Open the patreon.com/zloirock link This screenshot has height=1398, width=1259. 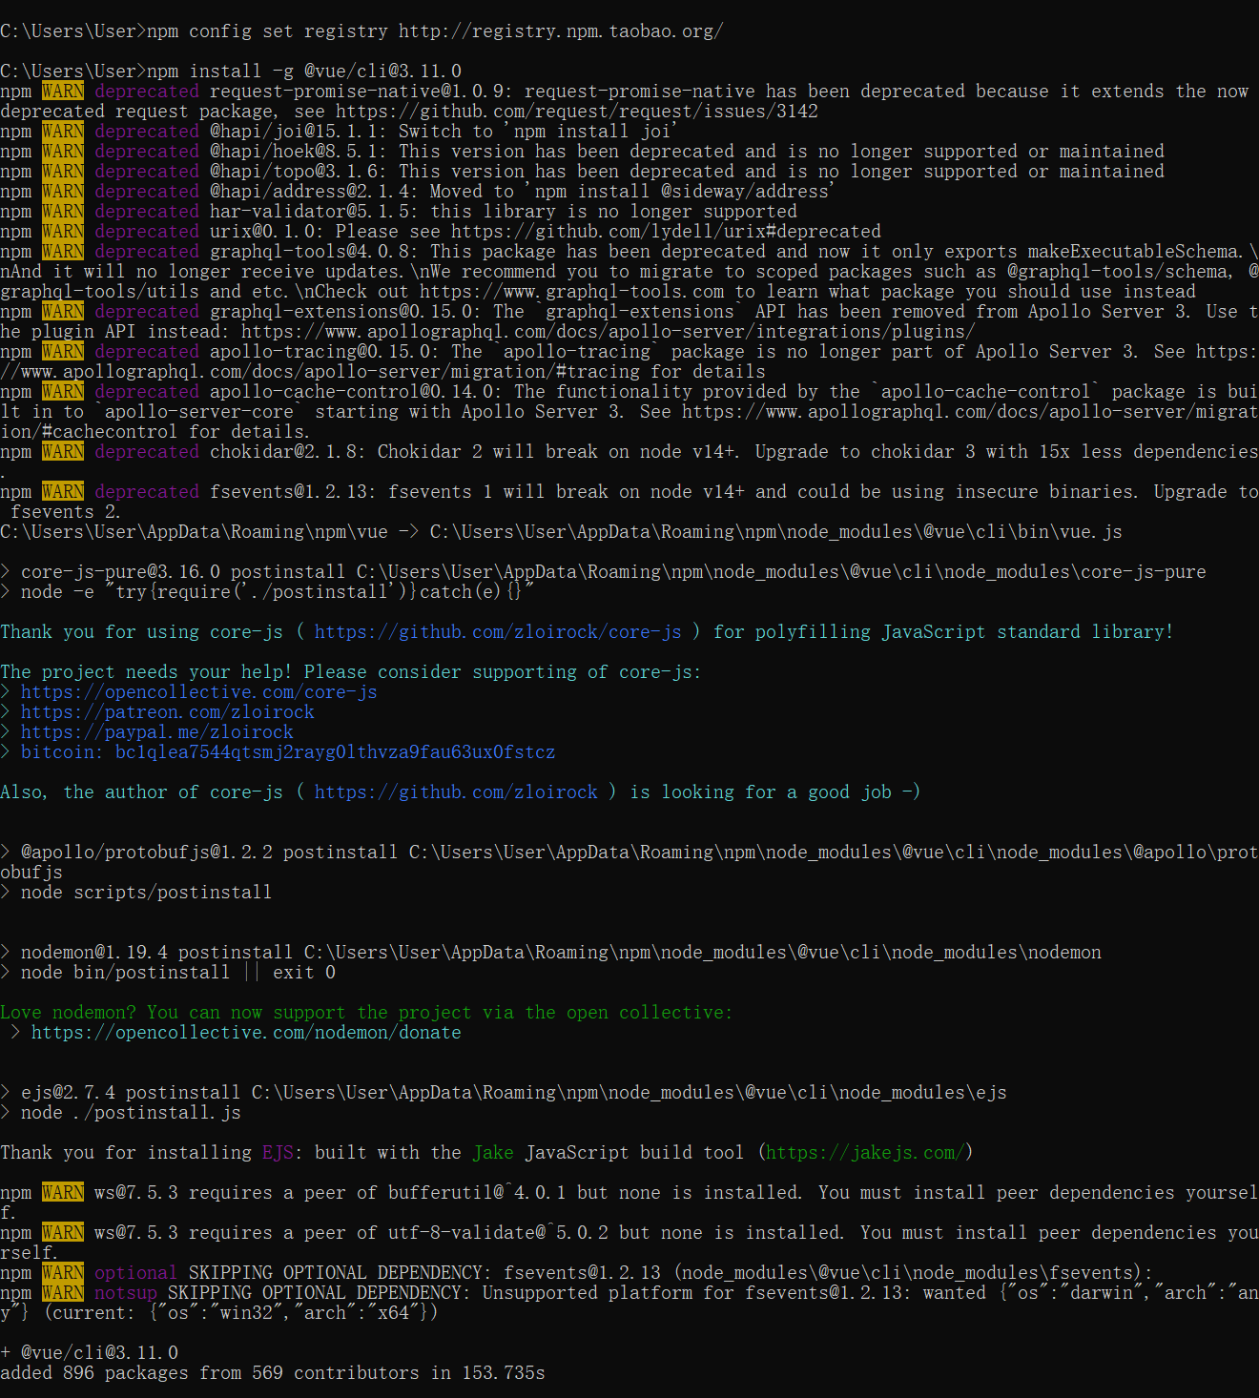pyautogui.click(x=168, y=711)
